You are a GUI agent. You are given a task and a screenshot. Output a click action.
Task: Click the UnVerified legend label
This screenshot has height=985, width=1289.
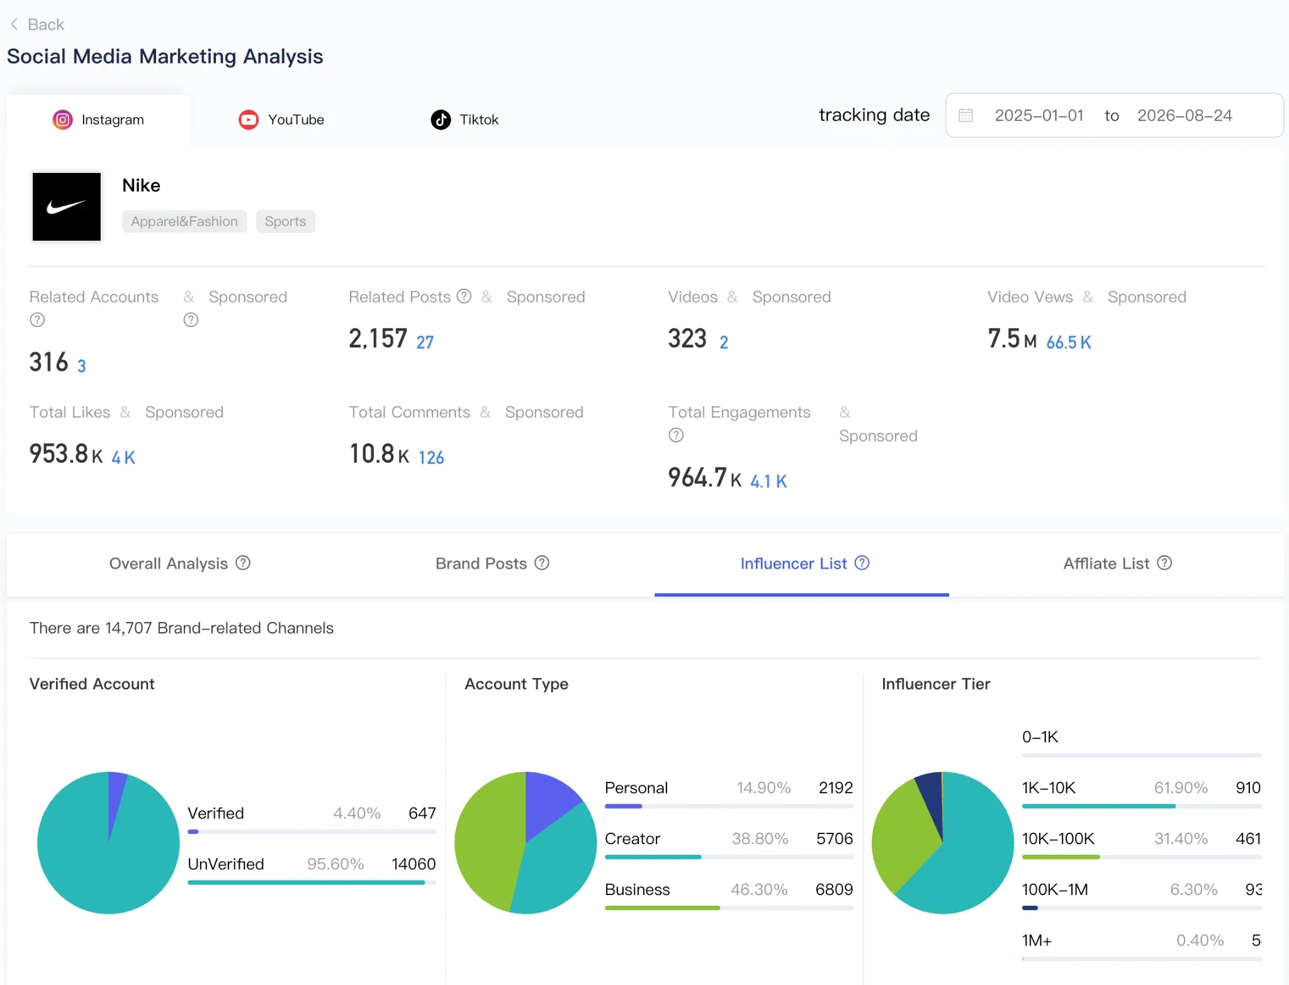[226, 864]
